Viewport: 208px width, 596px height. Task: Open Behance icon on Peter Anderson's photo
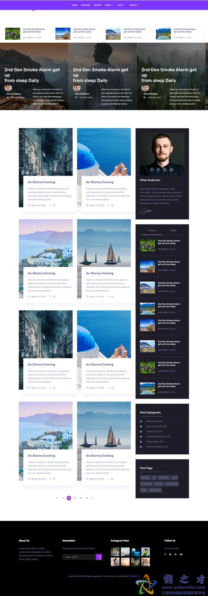point(171,170)
